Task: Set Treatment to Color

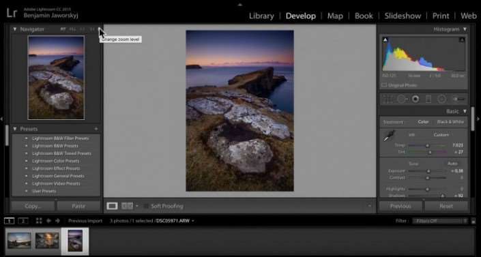Action: (x=423, y=122)
